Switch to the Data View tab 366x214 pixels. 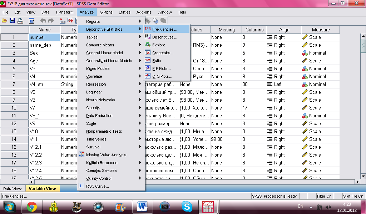coord(13,189)
